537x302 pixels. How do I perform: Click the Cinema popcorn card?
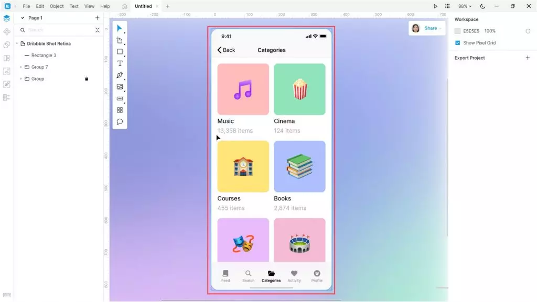299,89
